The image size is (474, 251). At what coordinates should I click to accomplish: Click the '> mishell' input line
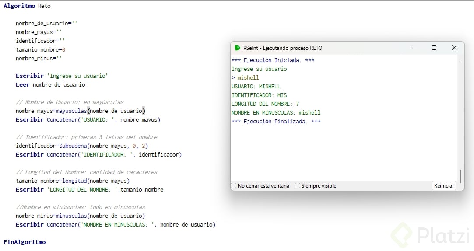[245, 78]
